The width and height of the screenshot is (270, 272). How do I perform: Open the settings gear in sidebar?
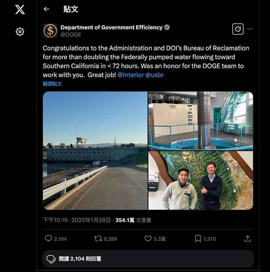pyautogui.click(x=20, y=32)
